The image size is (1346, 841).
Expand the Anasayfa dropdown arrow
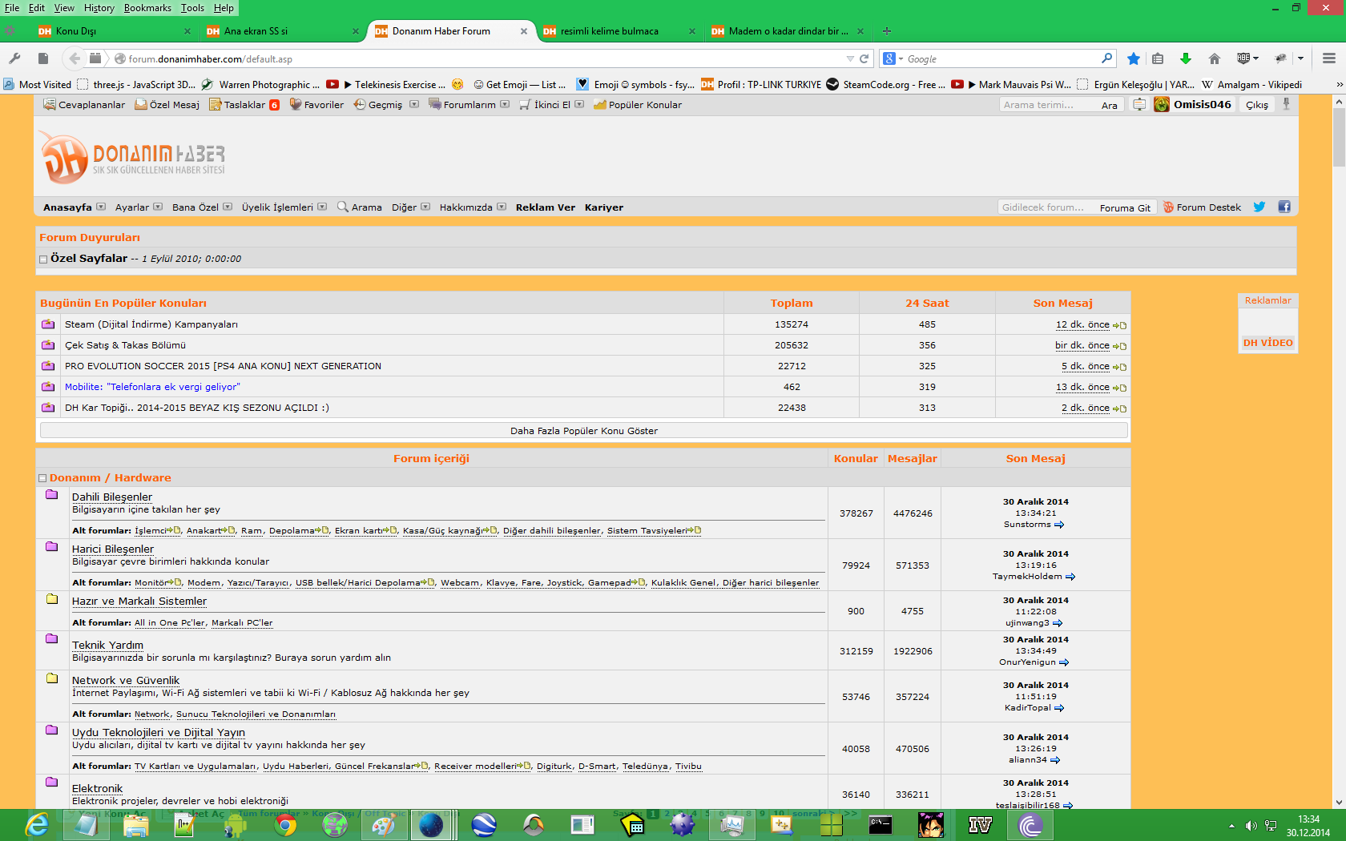coord(101,207)
